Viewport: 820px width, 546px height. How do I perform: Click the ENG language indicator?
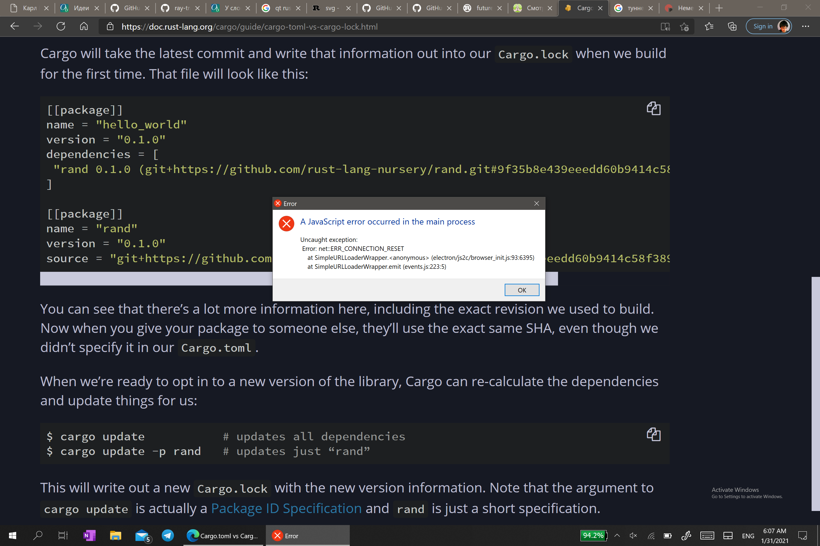748,536
